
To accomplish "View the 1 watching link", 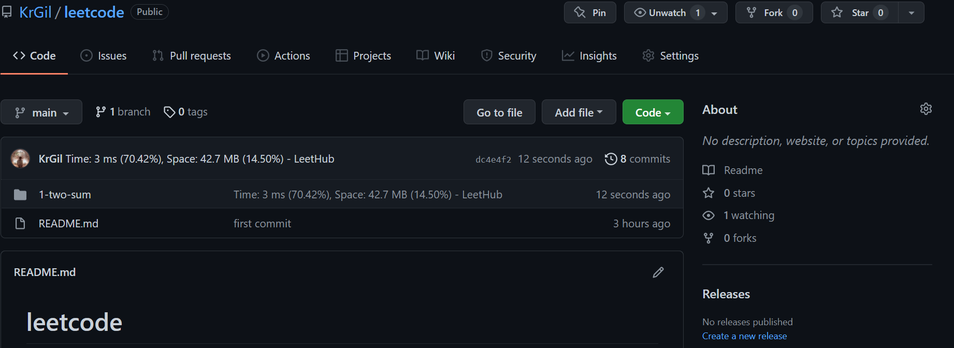I will coord(739,215).
